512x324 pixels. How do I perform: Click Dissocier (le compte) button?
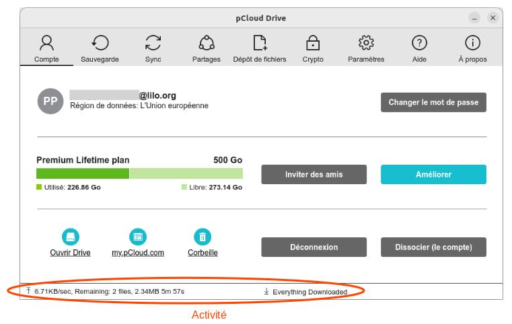(x=433, y=247)
